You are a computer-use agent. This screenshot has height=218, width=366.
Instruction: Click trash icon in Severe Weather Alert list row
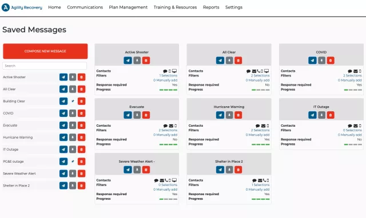(x=81, y=173)
